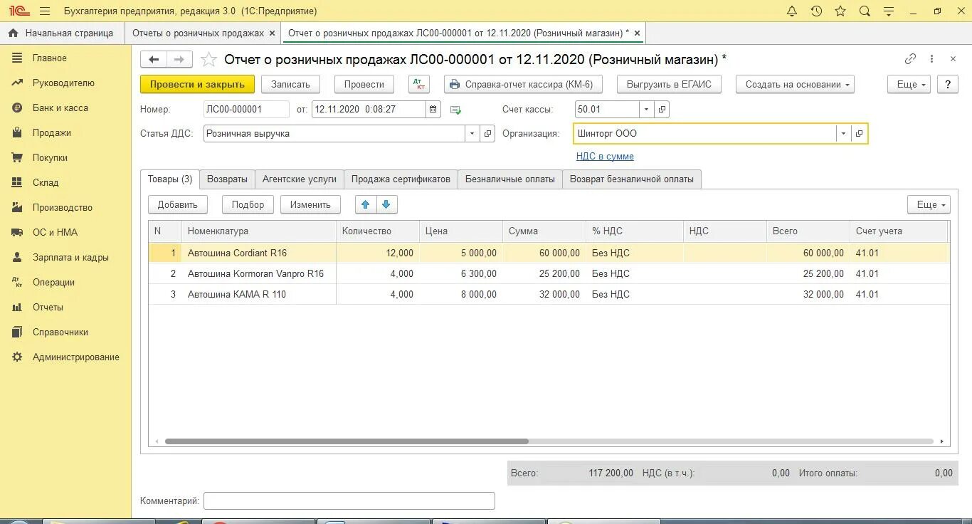Image resolution: width=972 pixels, height=524 pixels.
Task: Open Статья ДДС element form icon
Action: [x=487, y=133]
